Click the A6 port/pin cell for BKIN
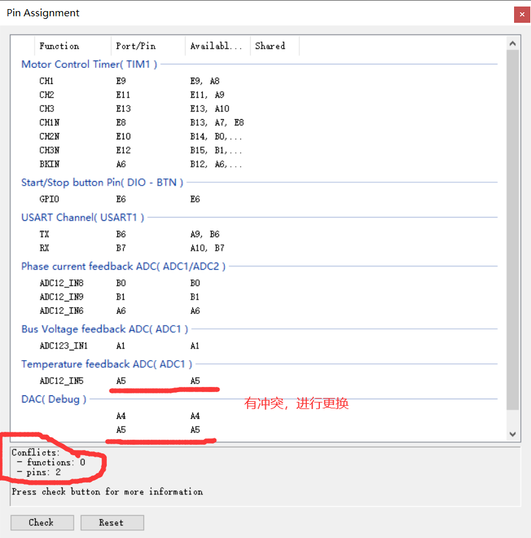 click(121, 164)
